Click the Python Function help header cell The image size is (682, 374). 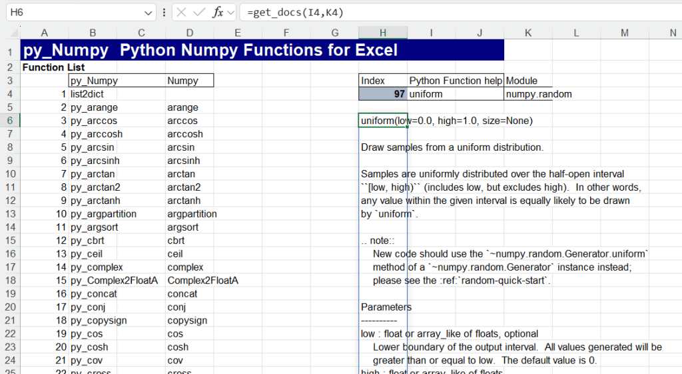tap(455, 81)
